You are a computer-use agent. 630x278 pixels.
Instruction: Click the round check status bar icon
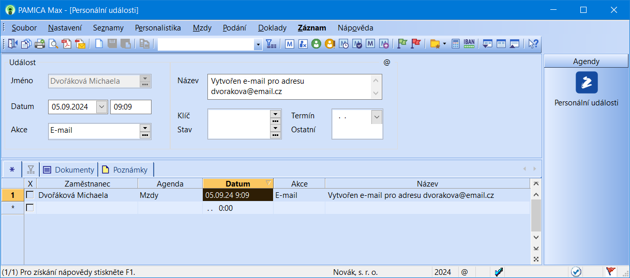[576, 272]
